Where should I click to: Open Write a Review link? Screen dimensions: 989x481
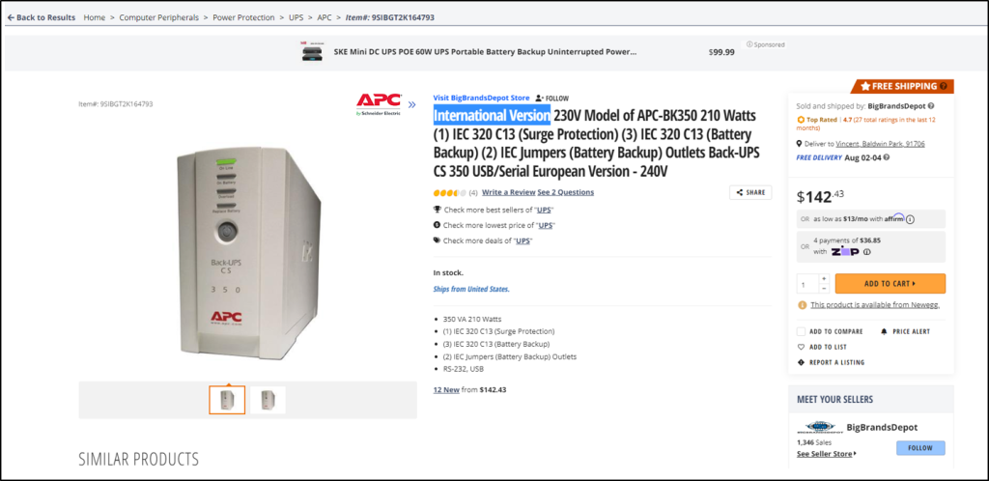point(508,192)
